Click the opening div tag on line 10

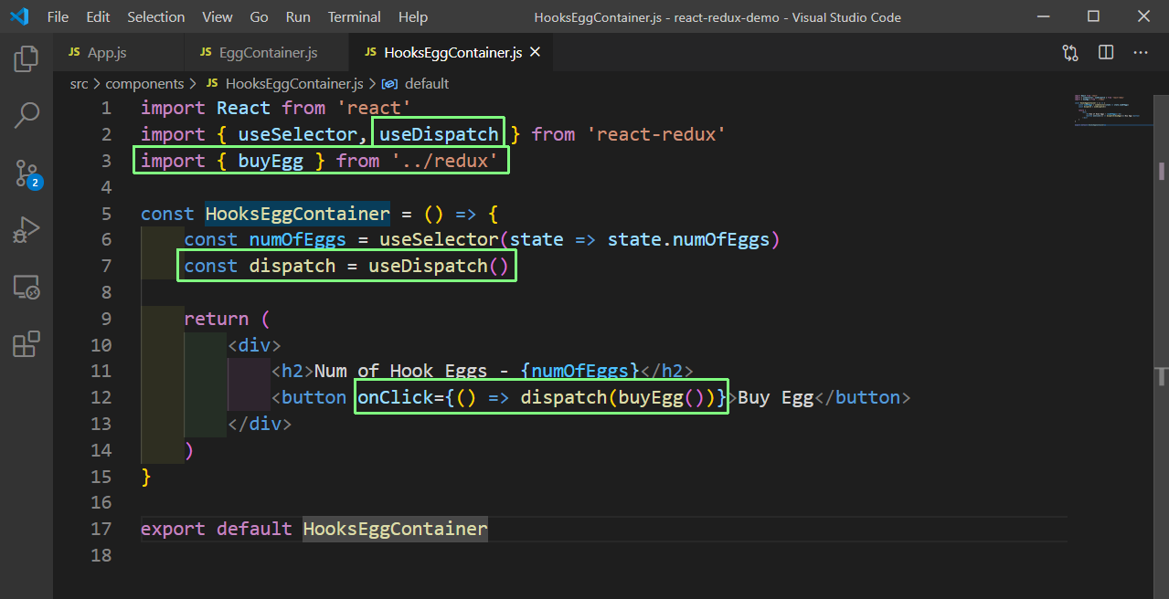tap(254, 345)
